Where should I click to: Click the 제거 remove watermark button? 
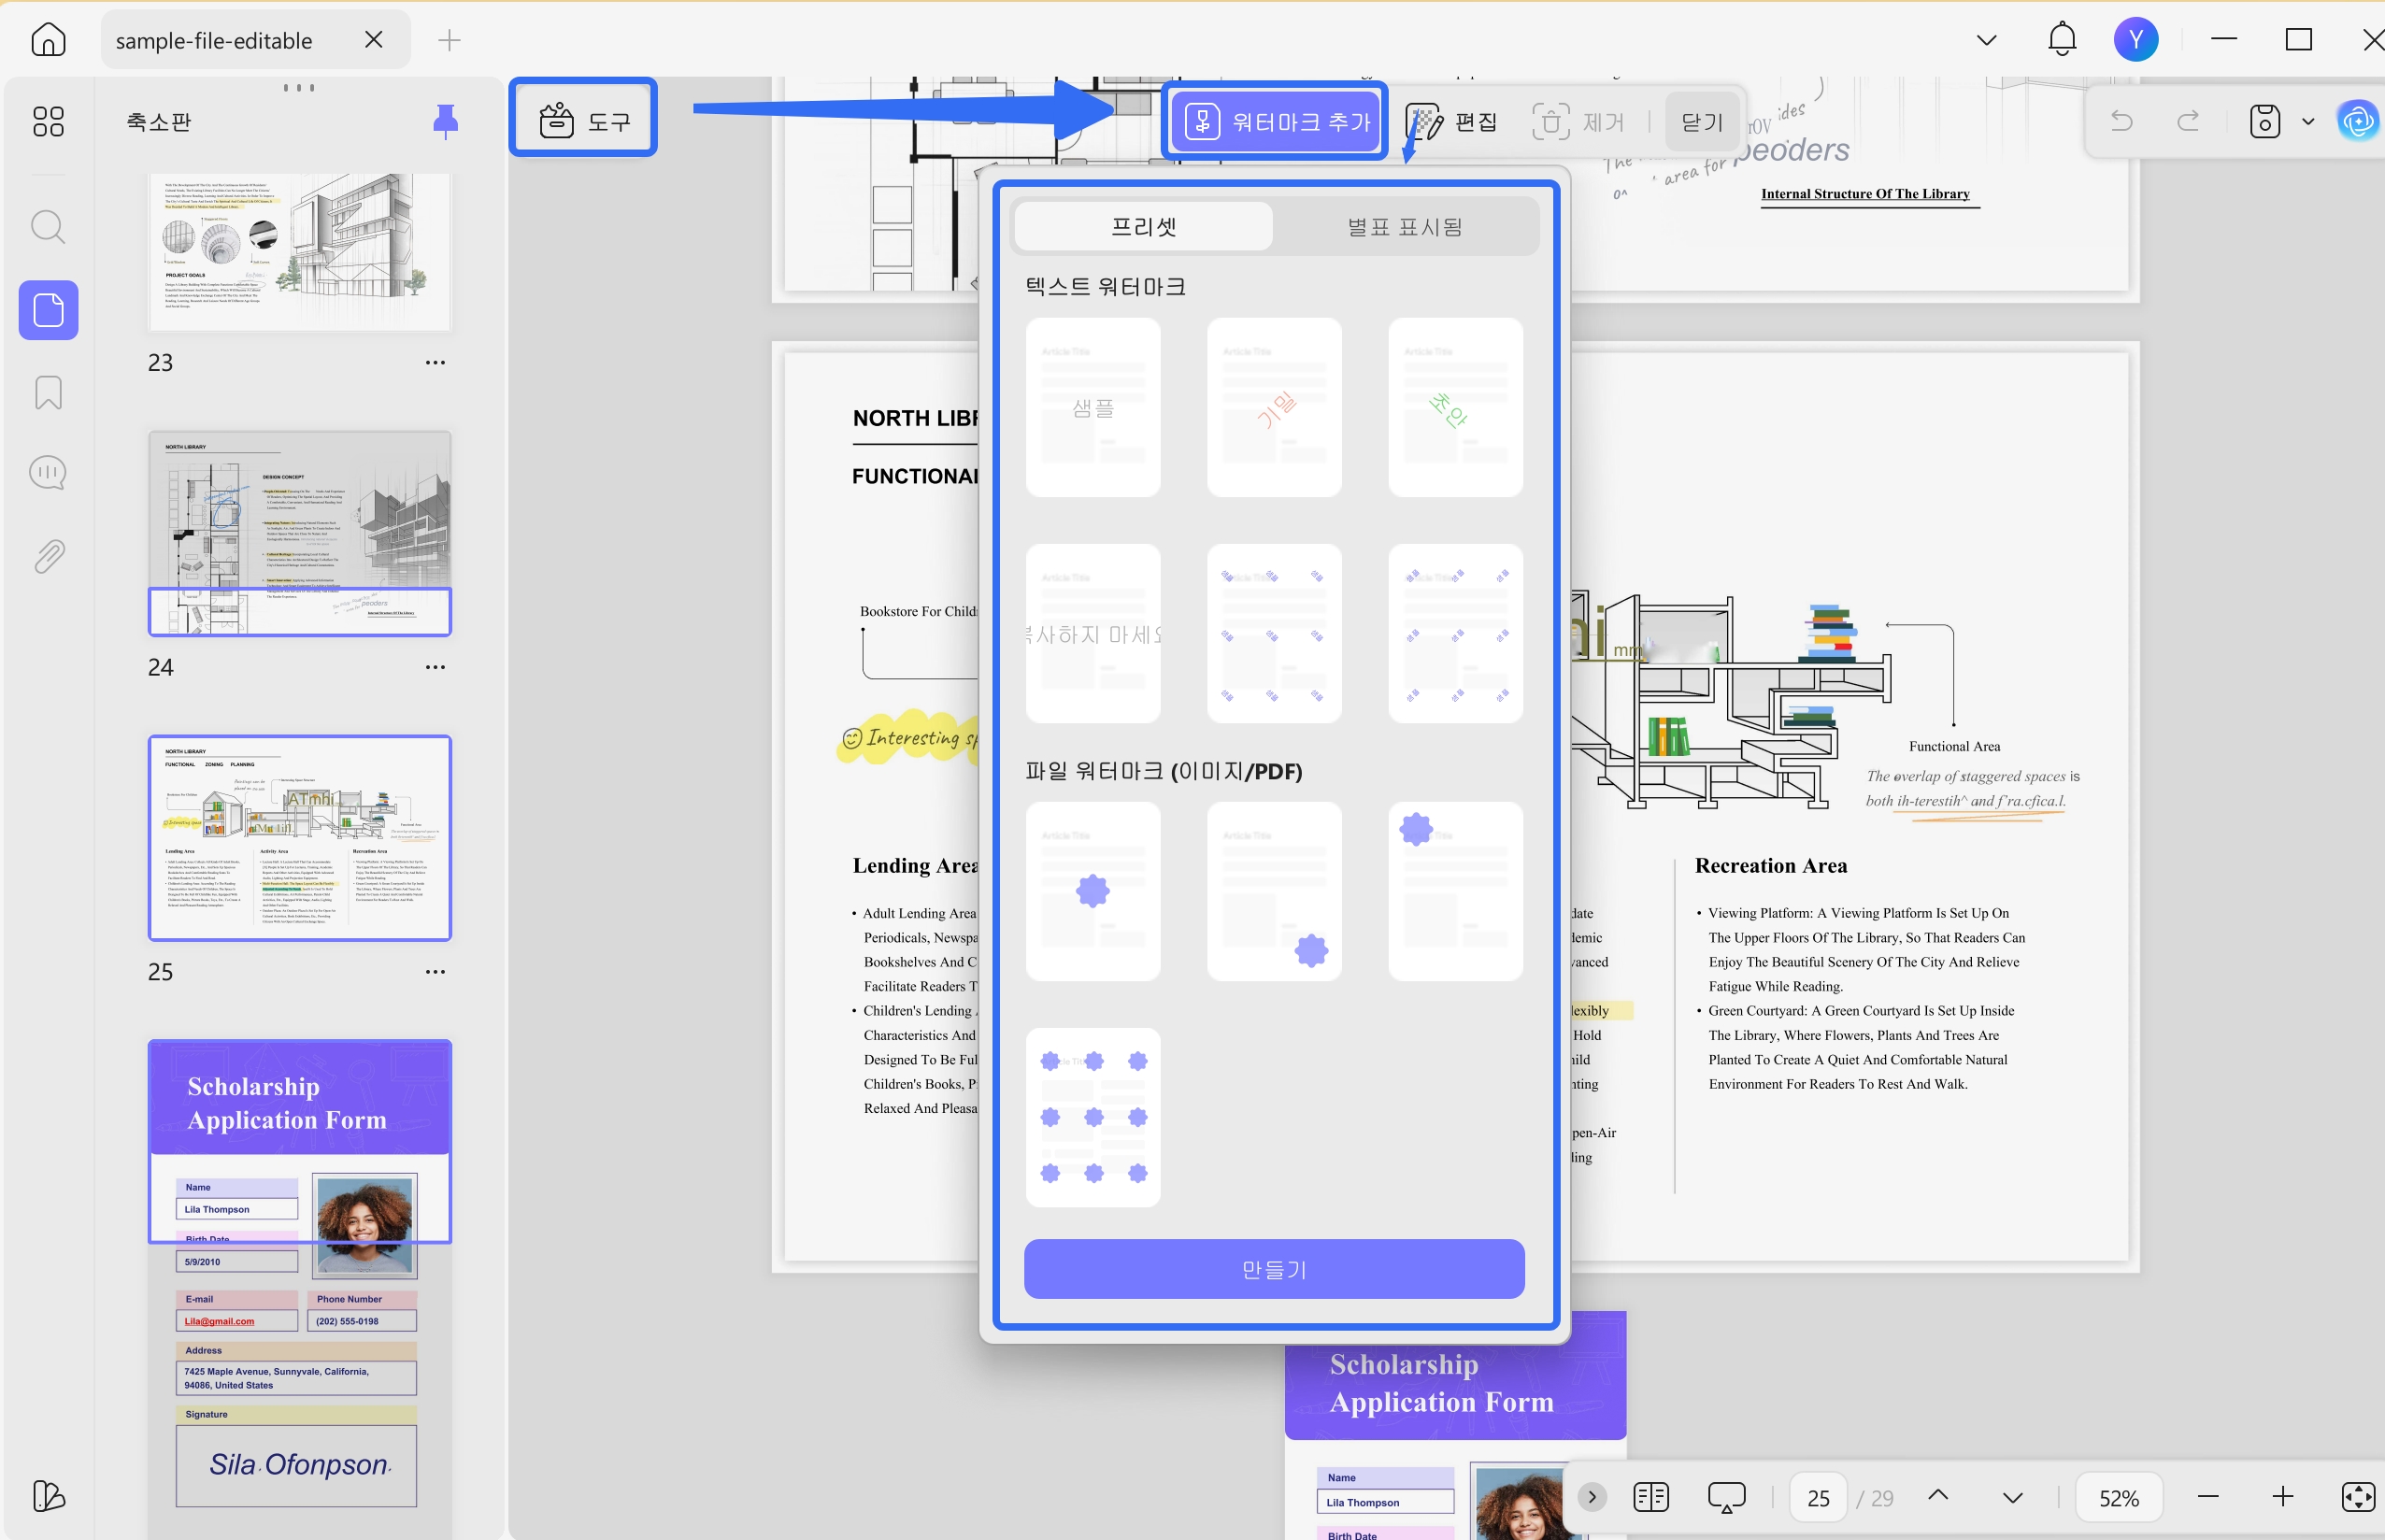coord(1578,122)
